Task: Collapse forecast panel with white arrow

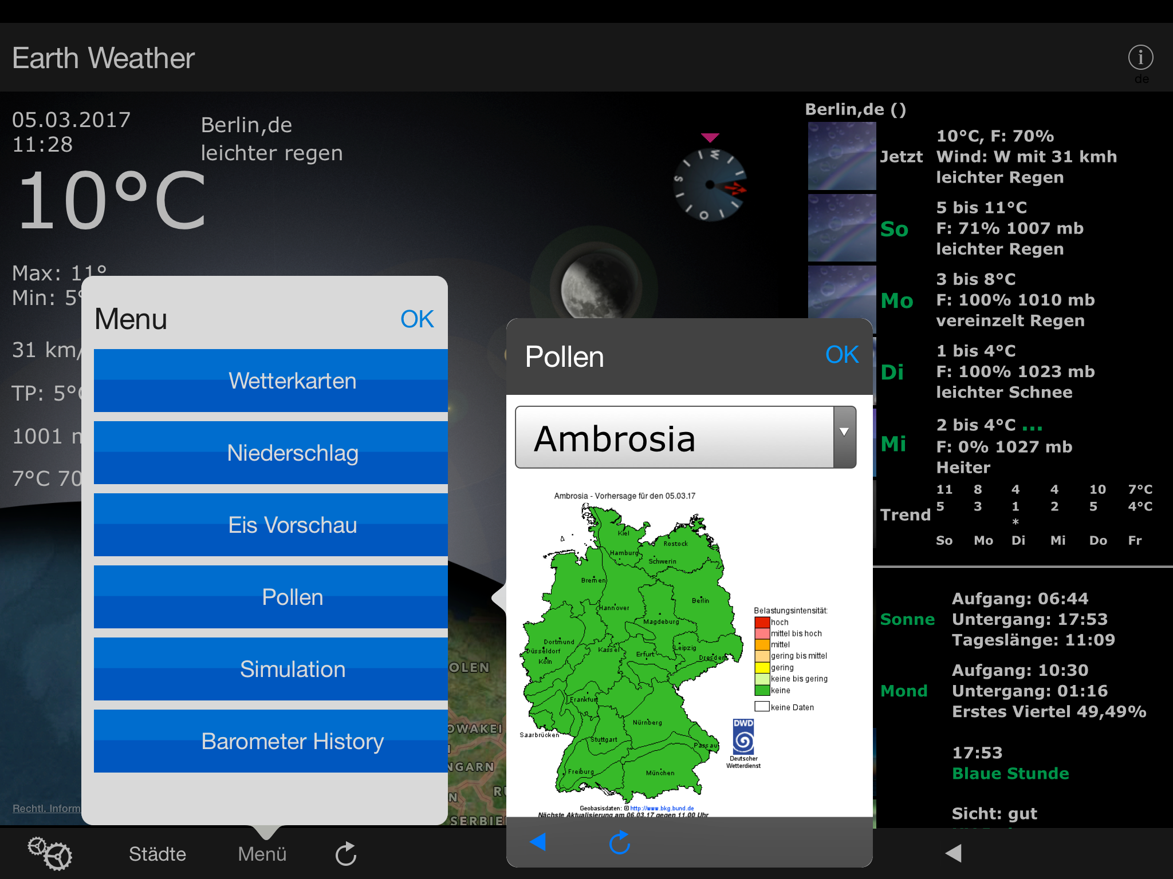Action: pos(953,853)
